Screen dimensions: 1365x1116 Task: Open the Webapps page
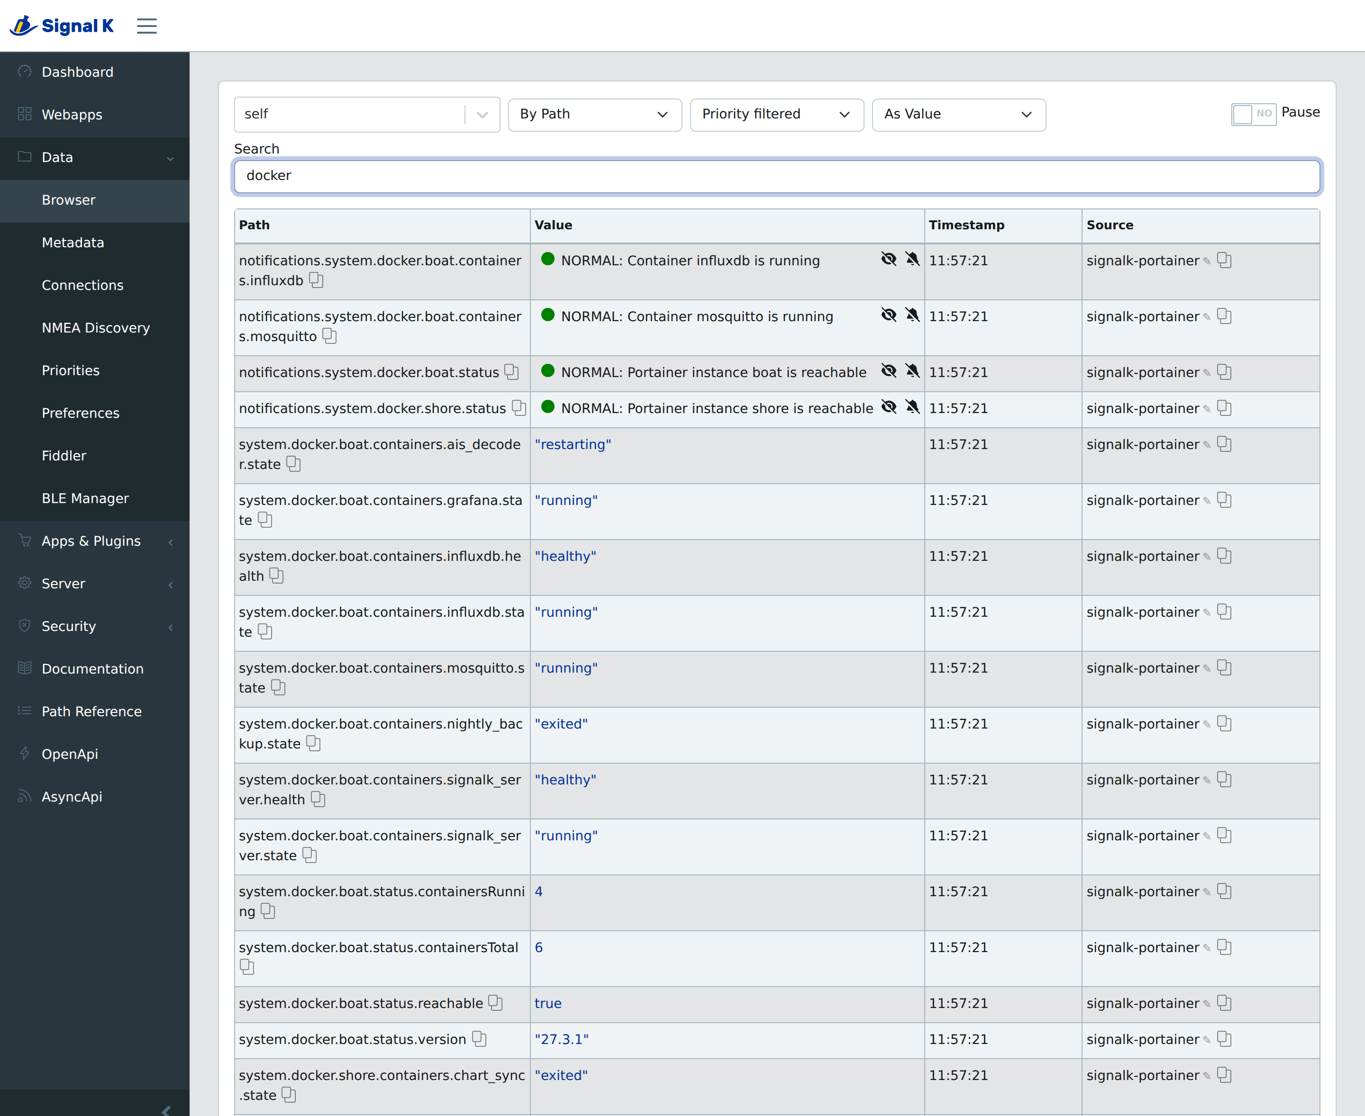click(x=95, y=115)
